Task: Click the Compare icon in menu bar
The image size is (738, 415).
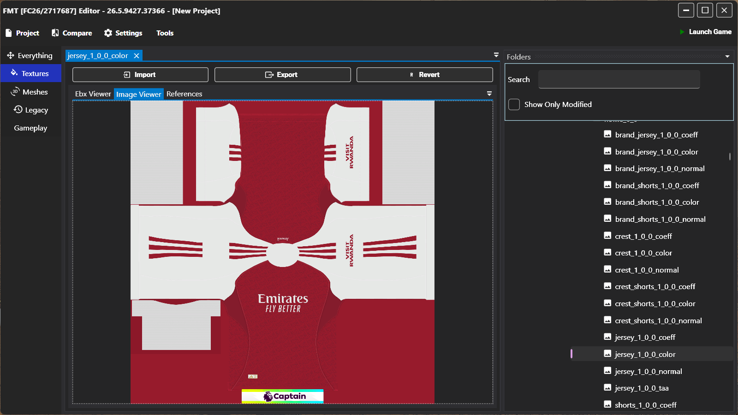Action: [55, 33]
